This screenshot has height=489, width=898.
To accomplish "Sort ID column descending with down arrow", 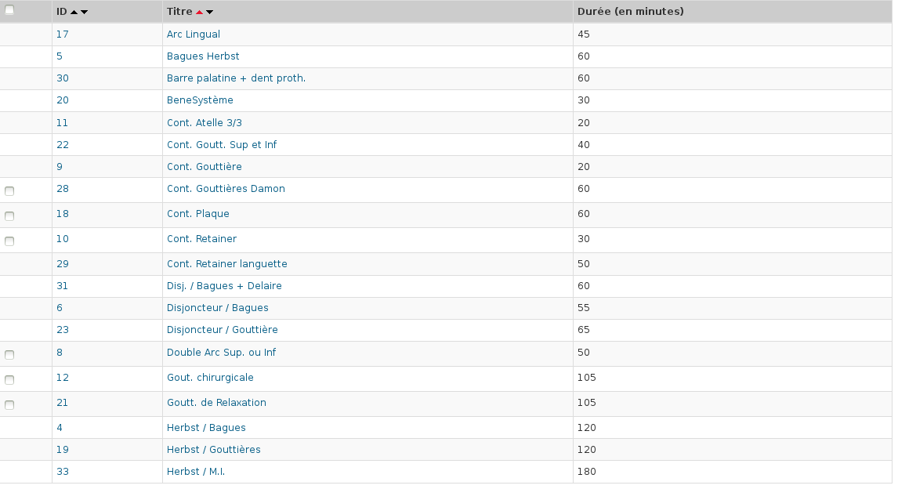I will point(84,13).
